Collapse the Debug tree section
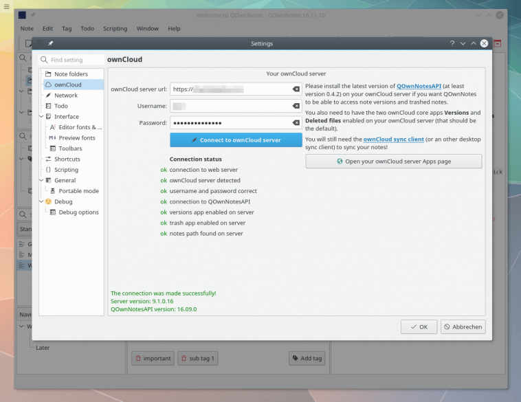 point(42,202)
